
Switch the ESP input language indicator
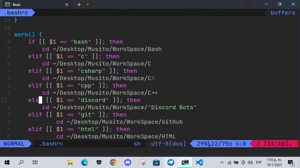259,162
